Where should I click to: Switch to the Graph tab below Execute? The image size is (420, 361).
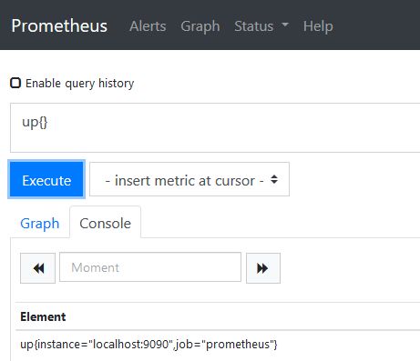coord(40,224)
